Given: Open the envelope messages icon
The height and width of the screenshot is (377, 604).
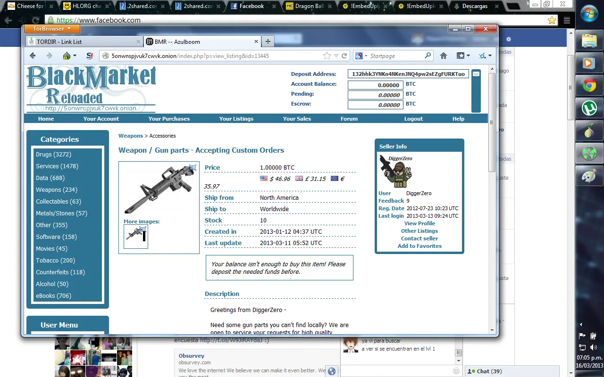Looking at the screenshot, I should click(476, 74).
